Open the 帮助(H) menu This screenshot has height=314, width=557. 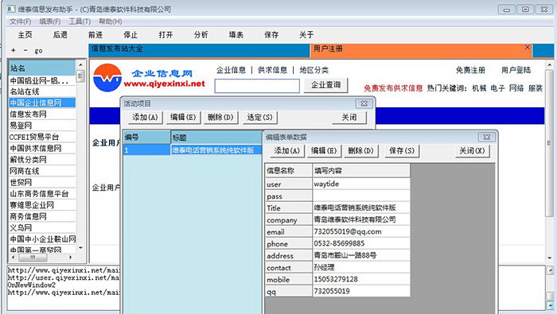pos(110,21)
